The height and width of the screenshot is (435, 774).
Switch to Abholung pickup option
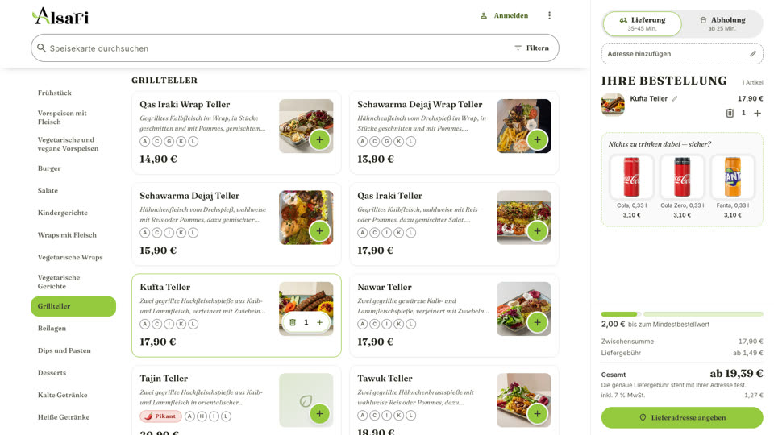[x=722, y=23]
